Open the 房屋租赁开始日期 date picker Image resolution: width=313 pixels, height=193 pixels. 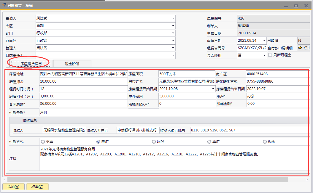(213, 89)
